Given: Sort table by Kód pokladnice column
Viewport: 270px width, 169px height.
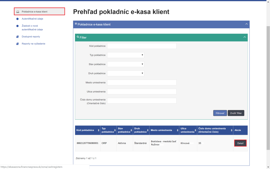Looking at the screenshot, I should click(x=88, y=130).
